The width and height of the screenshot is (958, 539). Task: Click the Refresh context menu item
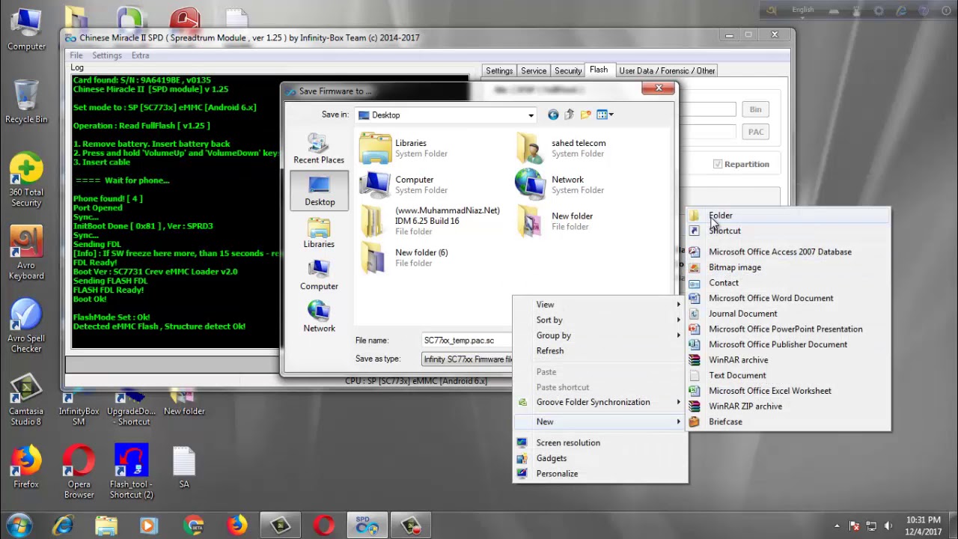coord(600,350)
